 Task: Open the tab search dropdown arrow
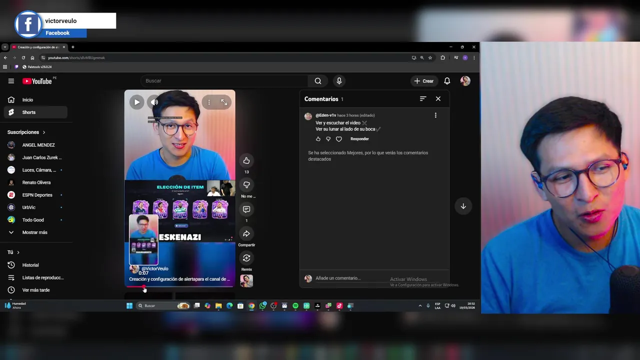click(x=4, y=47)
